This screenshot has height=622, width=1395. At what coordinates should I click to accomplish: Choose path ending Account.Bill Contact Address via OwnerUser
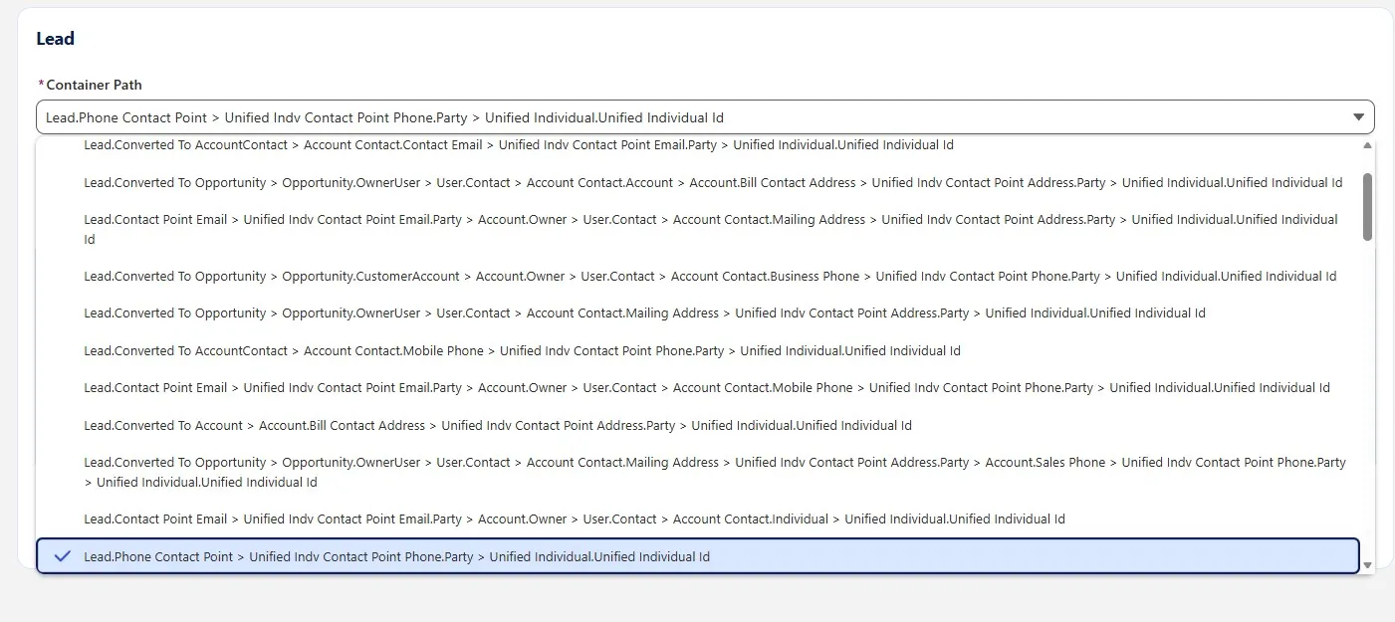[x=697, y=183]
